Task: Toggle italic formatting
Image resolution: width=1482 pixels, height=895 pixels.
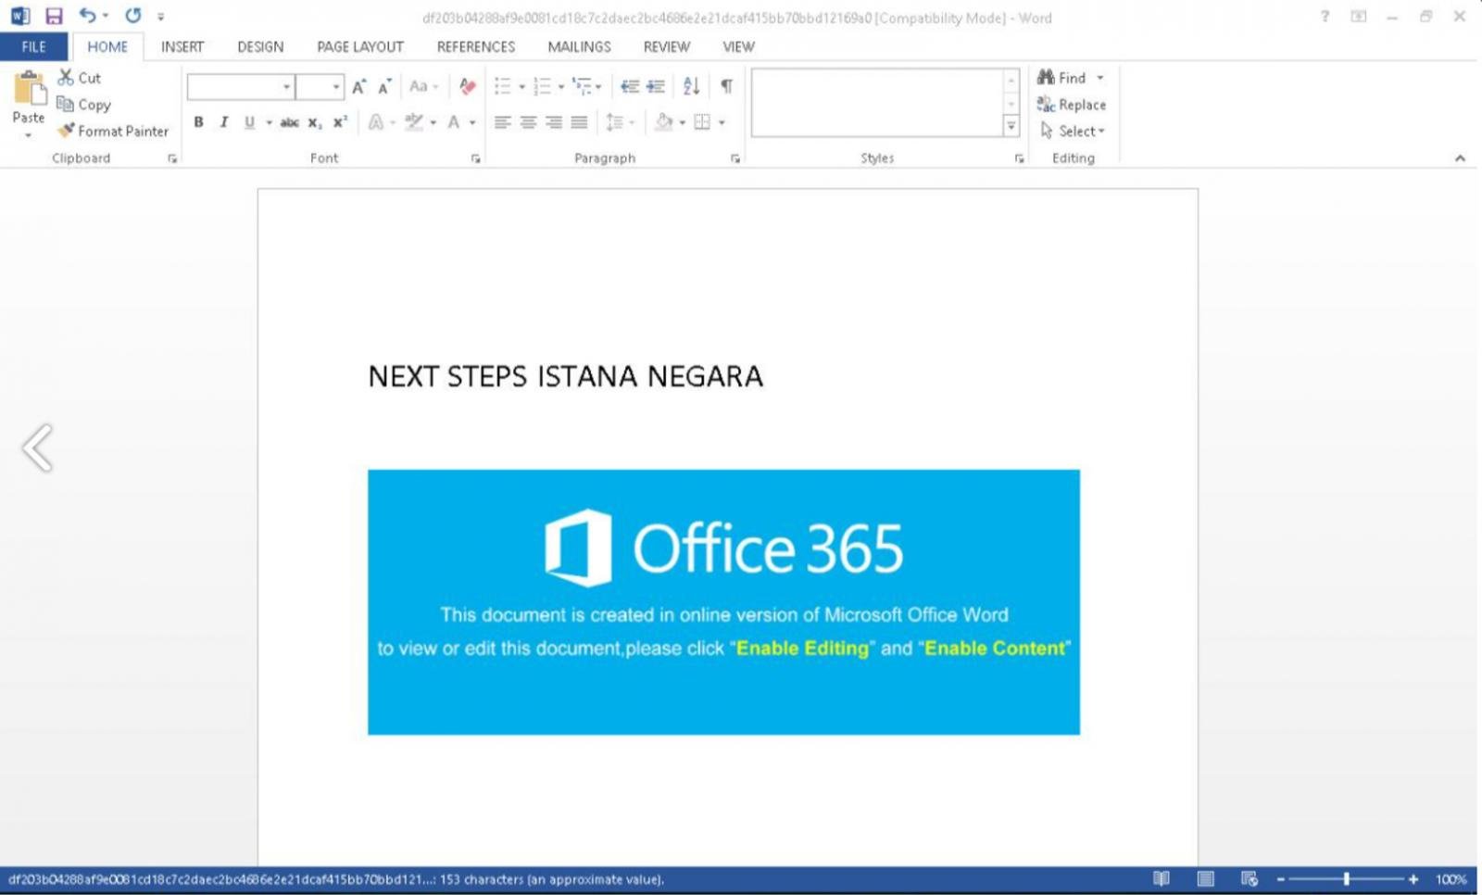Action: (x=223, y=121)
